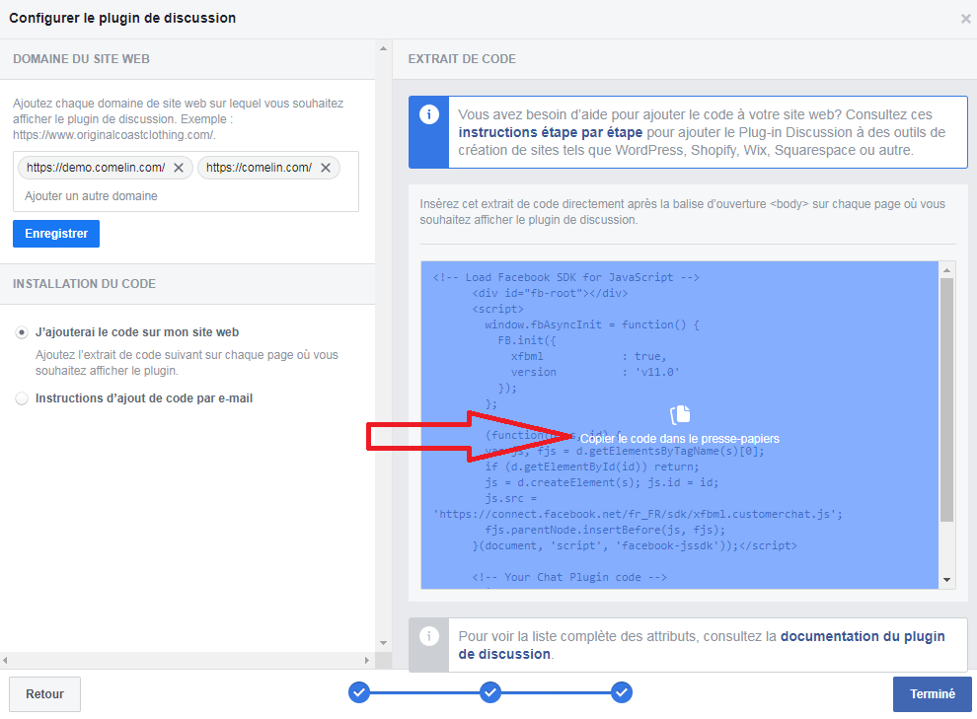Click the "DOMAINE DU SITE WEB" section heading
Image resolution: width=977 pixels, height=719 pixels.
click(x=81, y=59)
